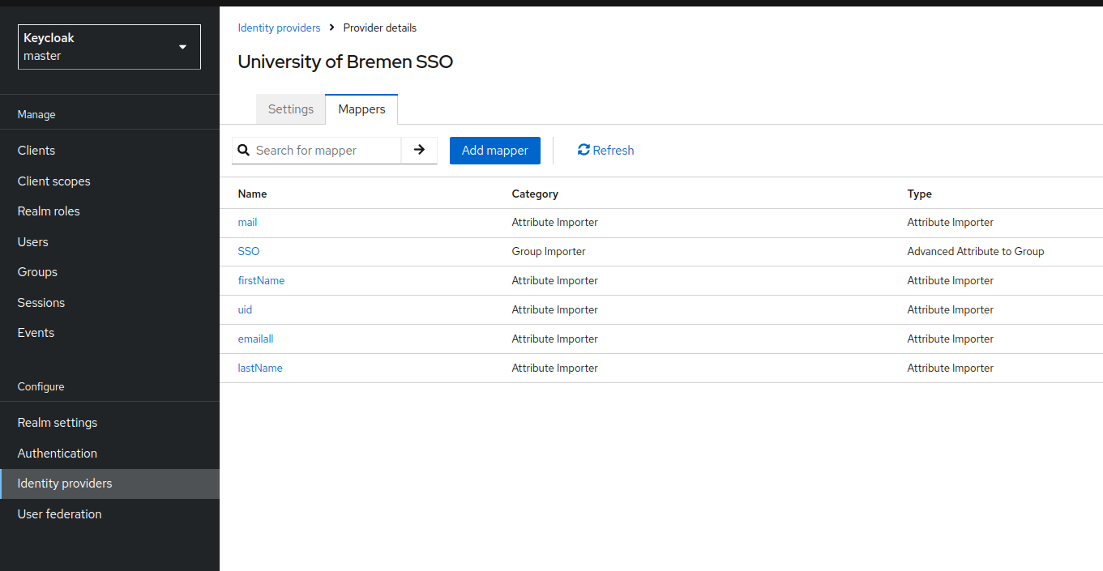Viewport: 1103px width, 571px height.
Task: Click Attribute Importer type in uid row
Action: [x=951, y=309]
